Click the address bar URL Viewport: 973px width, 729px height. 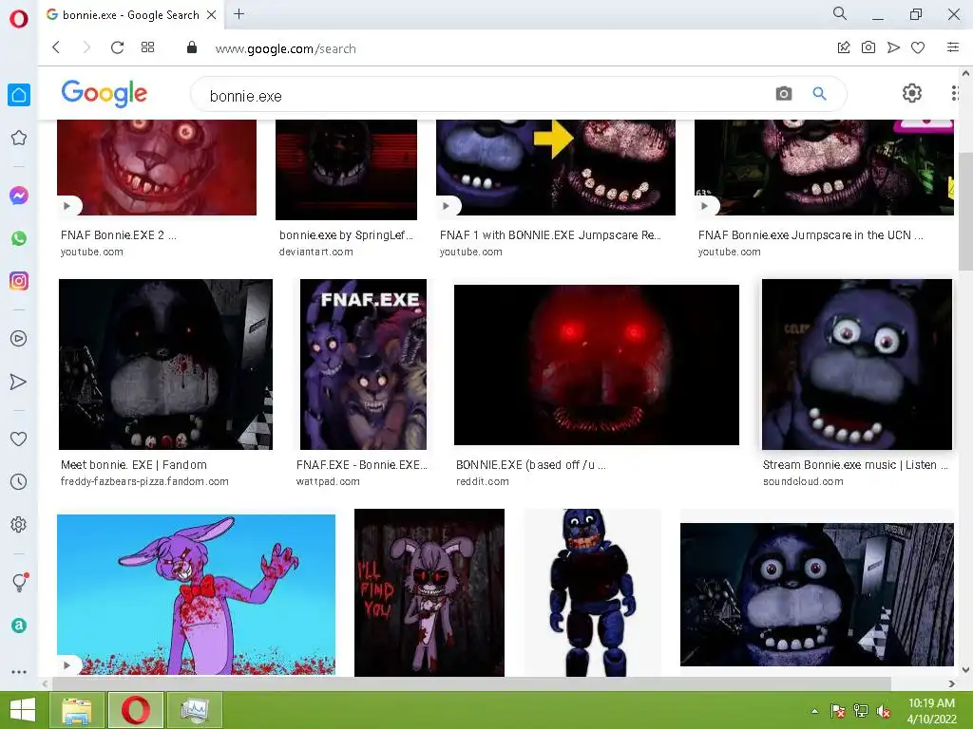285,48
